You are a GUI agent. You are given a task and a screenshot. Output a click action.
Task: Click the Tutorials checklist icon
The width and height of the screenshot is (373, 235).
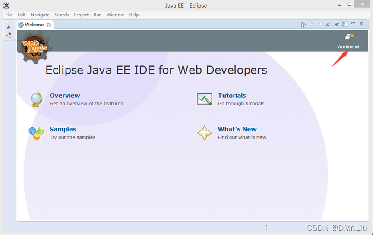tap(205, 99)
